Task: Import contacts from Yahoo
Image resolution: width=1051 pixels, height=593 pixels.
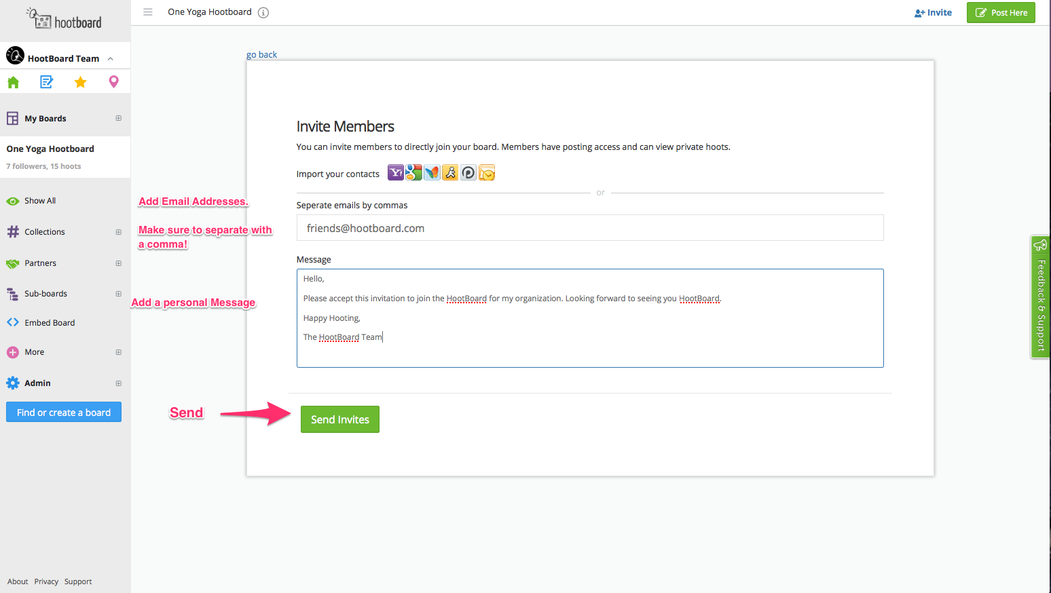Action: 396,172
